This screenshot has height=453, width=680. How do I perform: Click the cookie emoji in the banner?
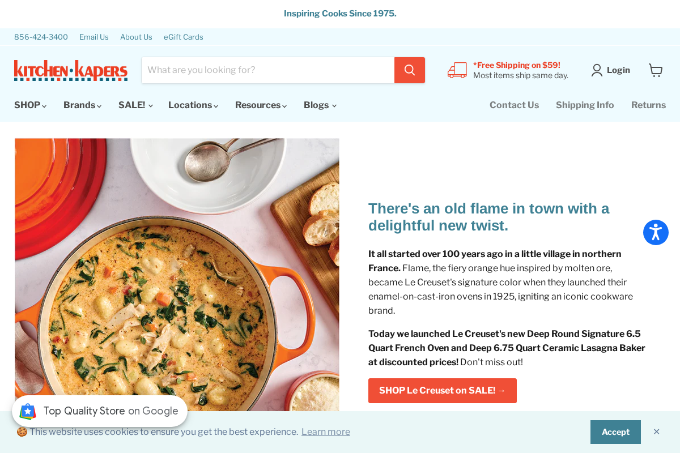[22, 431]
